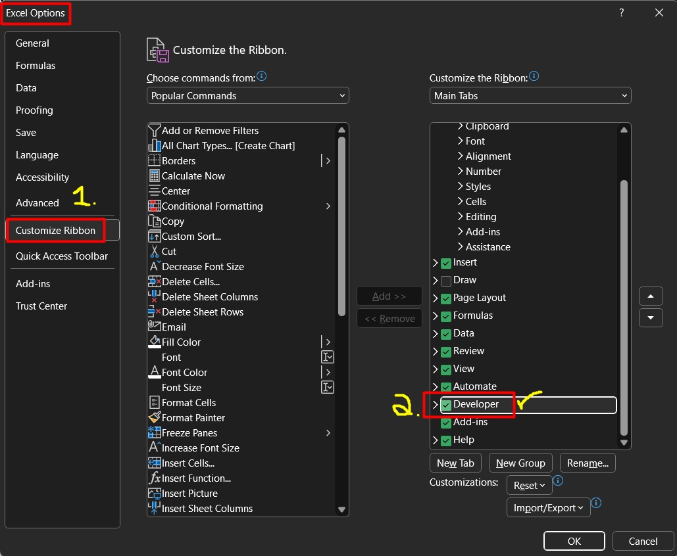Expand the Font group chevron
This screenshot has width=677, height=556.
click(x=461, y=141)
